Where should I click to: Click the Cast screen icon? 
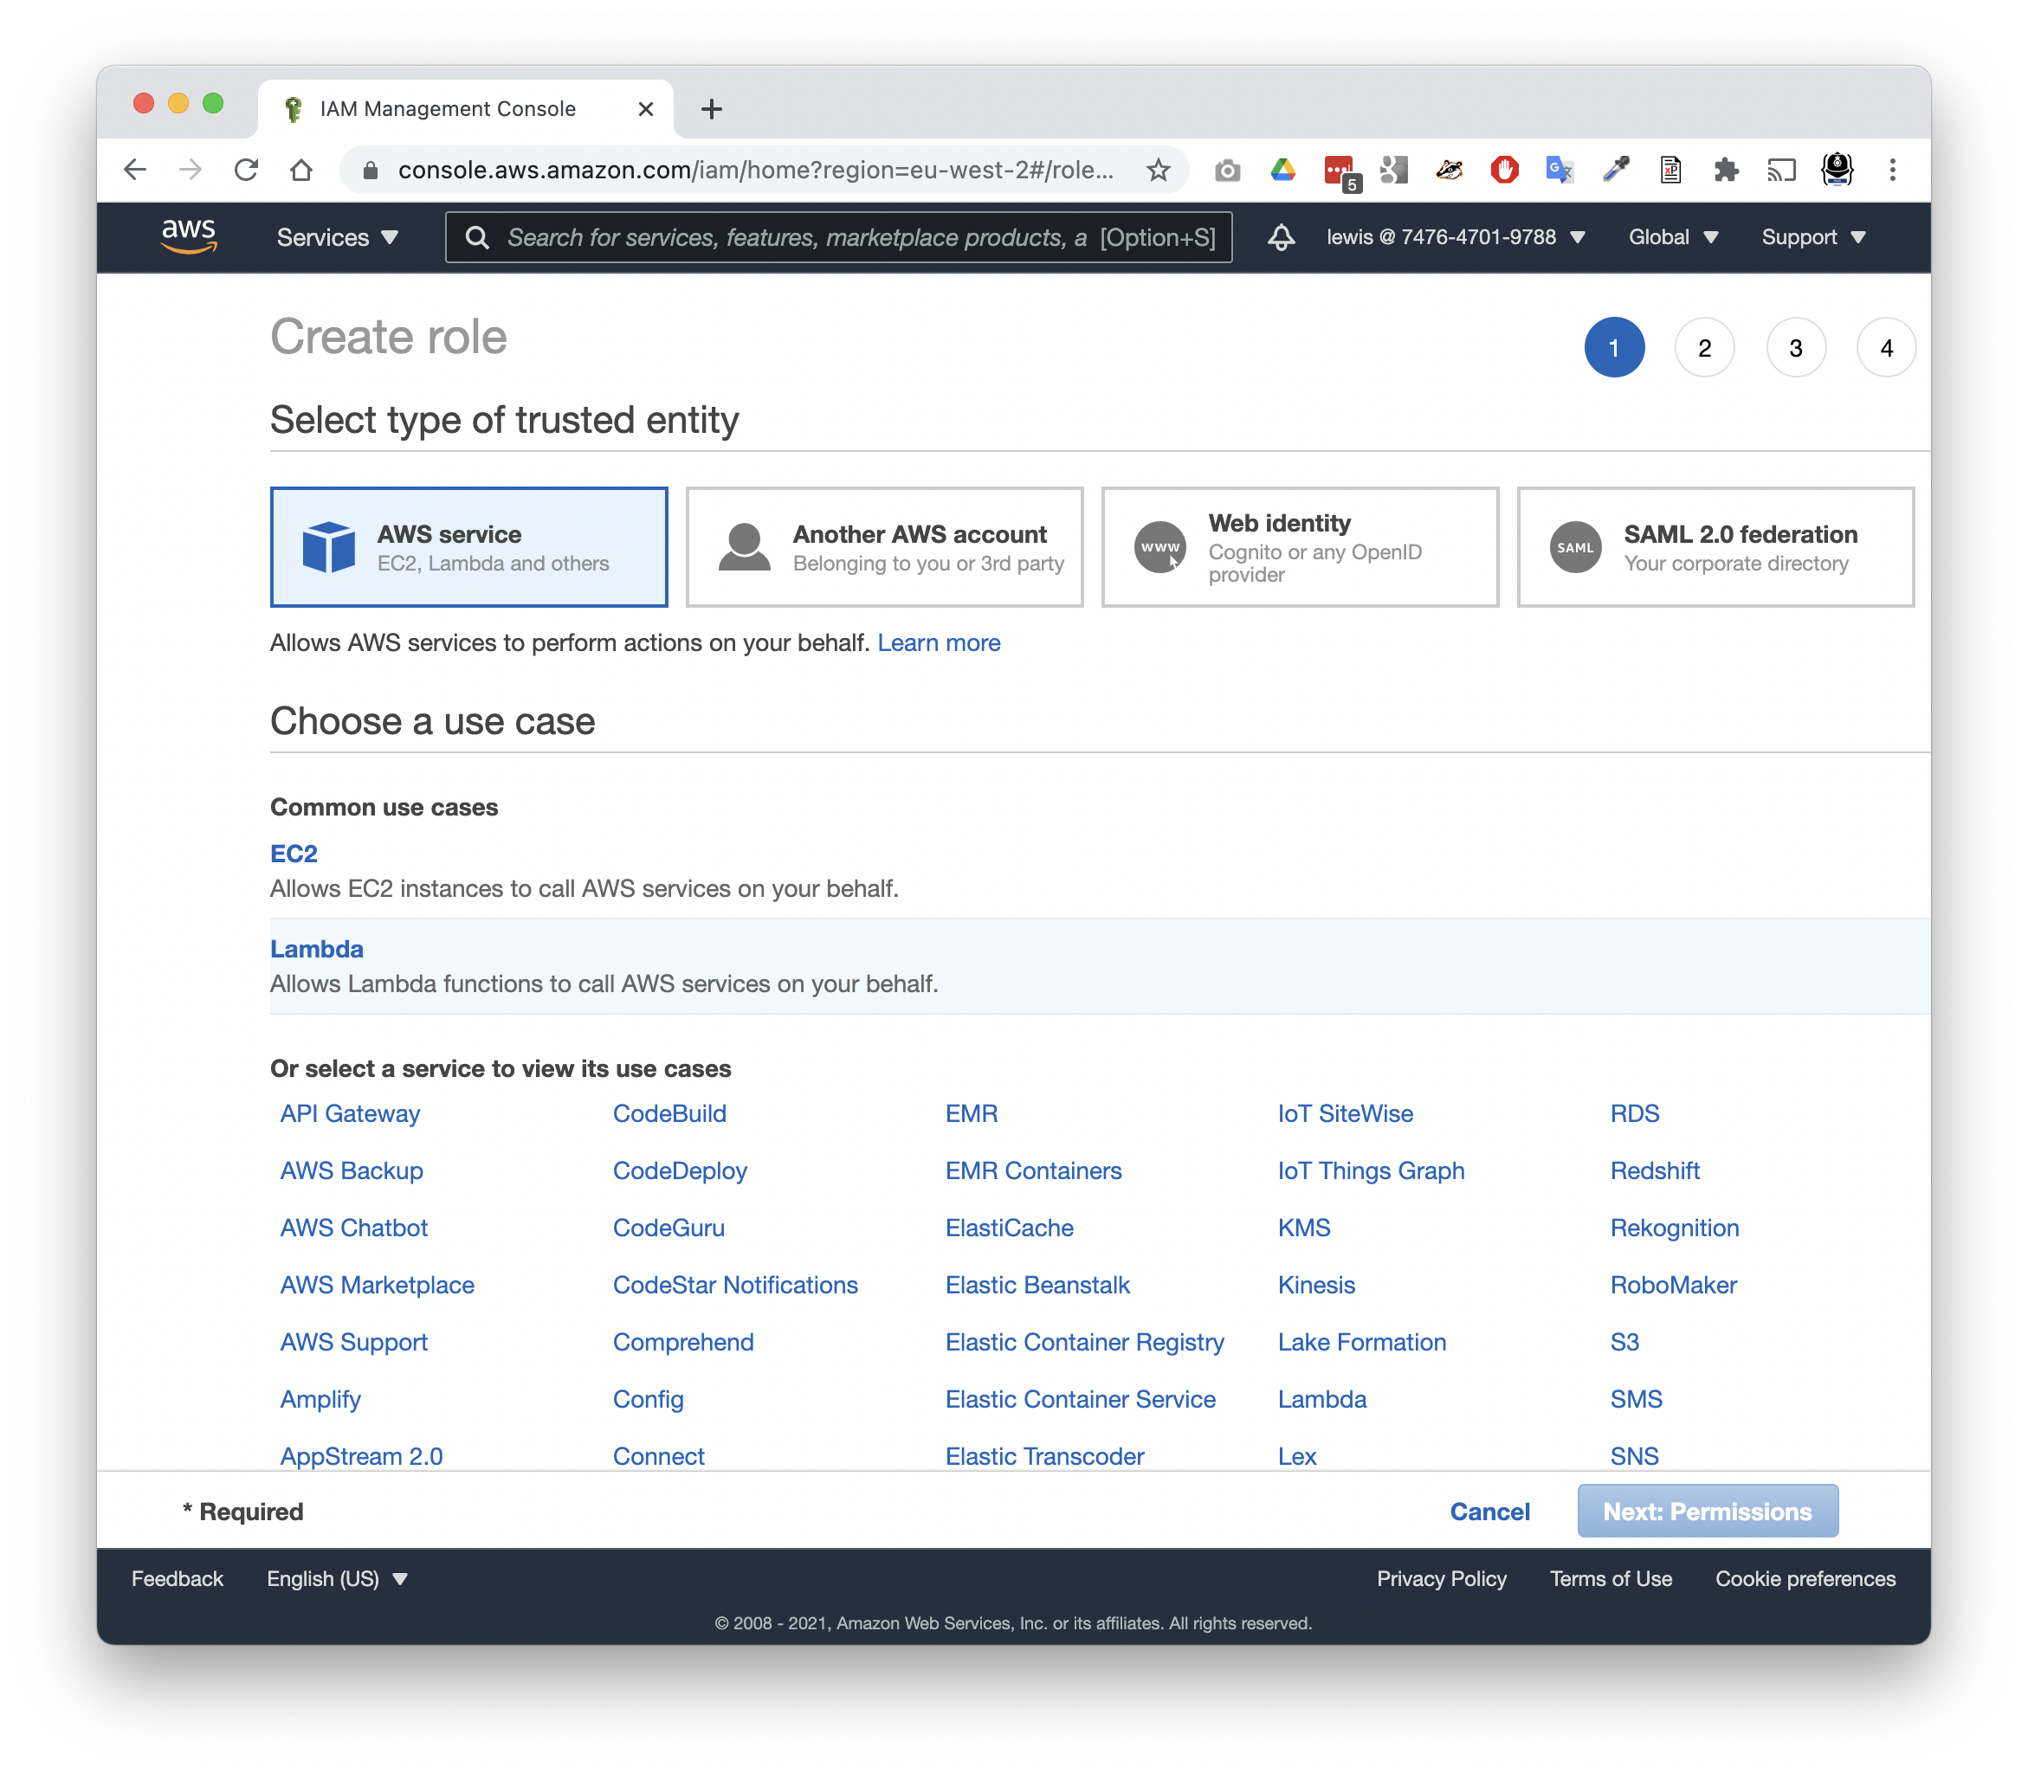coord(1781,171)
